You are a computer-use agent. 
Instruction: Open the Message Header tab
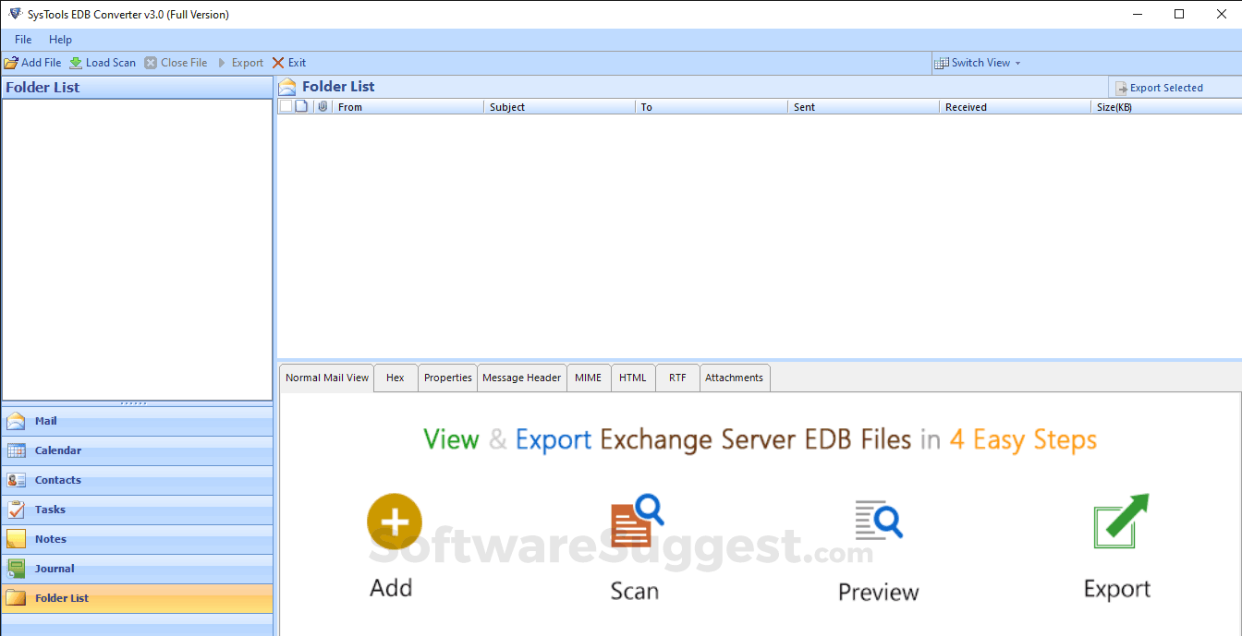(x=522, y=378)
